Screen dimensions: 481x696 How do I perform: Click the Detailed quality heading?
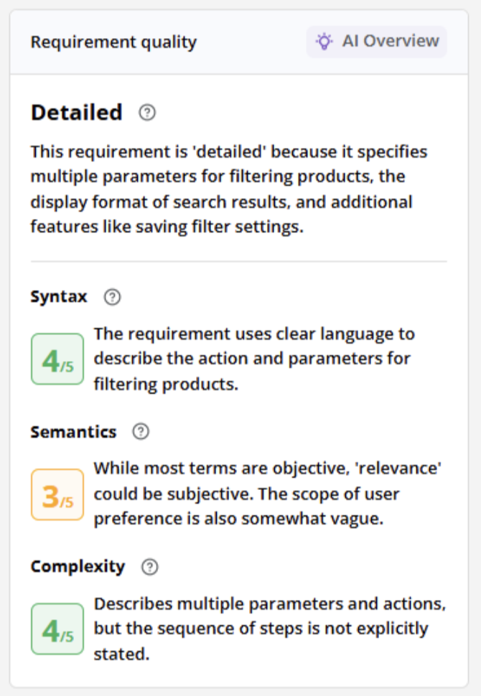(76, 112)
